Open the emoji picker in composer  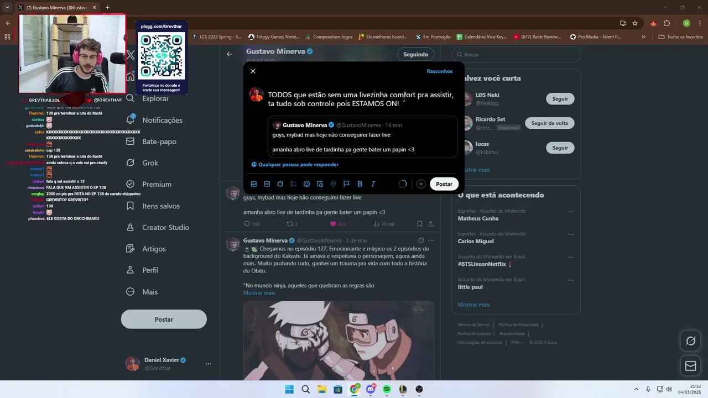pyautogui.click(x=307, y=184)
